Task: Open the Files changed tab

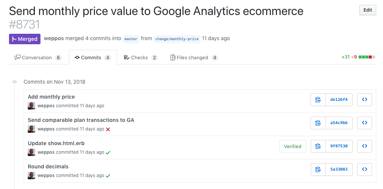Action: click(192, 58)
